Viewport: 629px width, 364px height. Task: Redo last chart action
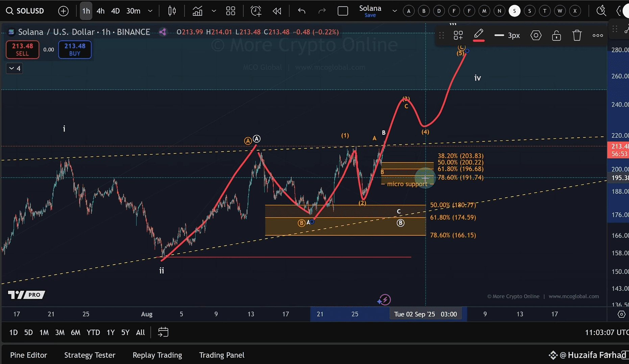pos(322,11)
